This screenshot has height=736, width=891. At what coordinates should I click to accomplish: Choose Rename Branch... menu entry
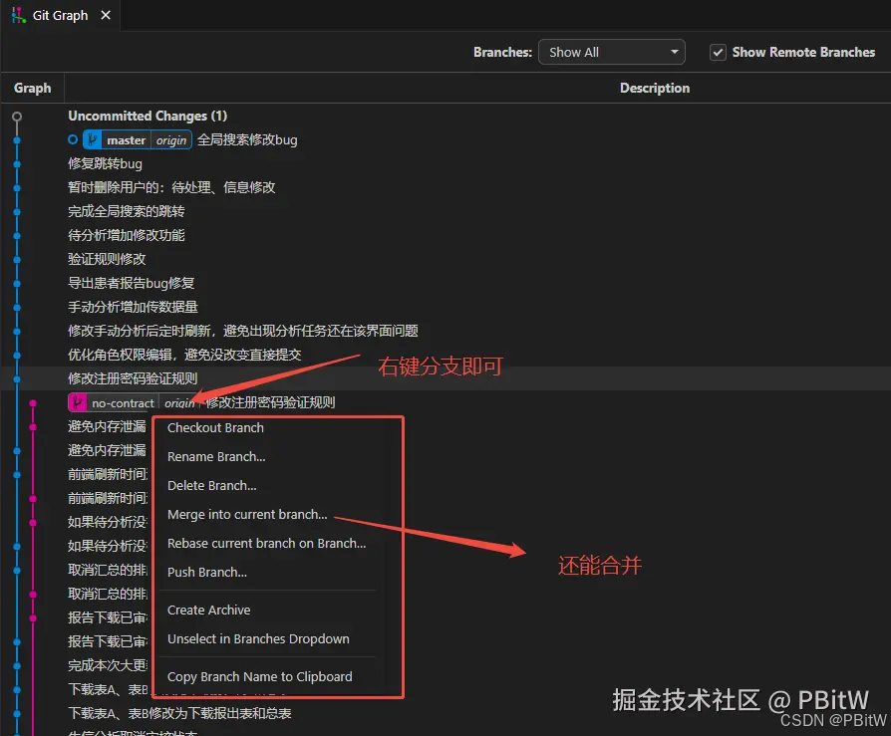point(216,456)
